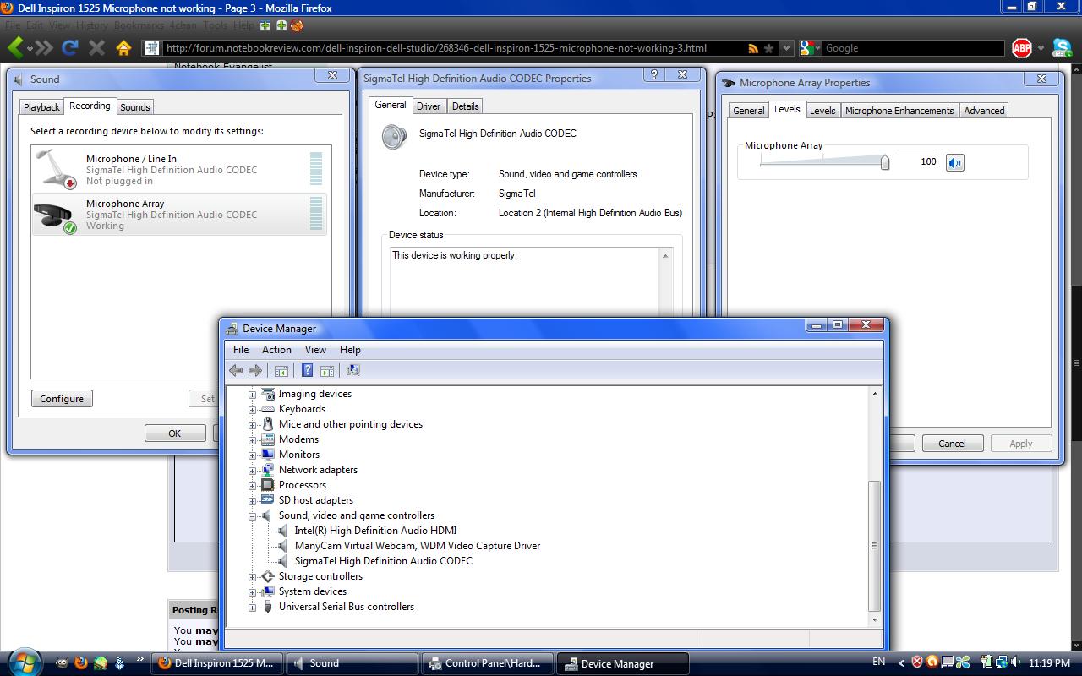
Task: Select the Microphone Array webcam icon
Action: 54,216
